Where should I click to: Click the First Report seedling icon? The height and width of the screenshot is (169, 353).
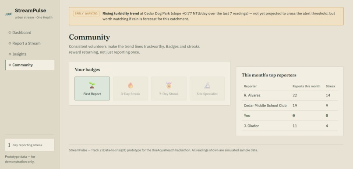[92, 85]
